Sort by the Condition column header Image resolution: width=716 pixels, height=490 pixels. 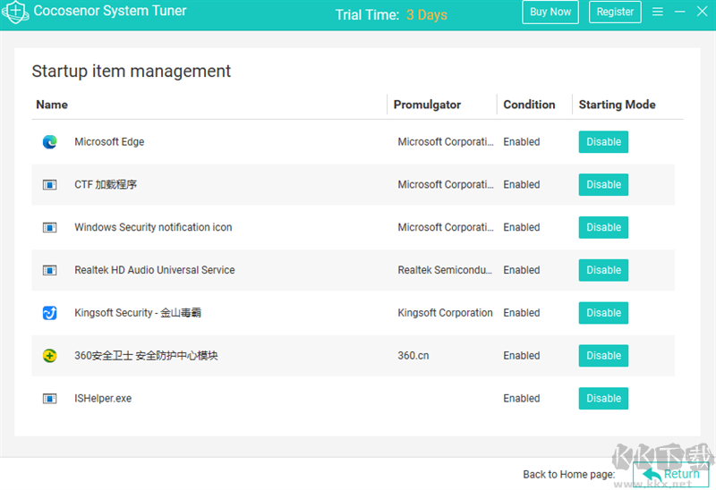pos(529,105)
